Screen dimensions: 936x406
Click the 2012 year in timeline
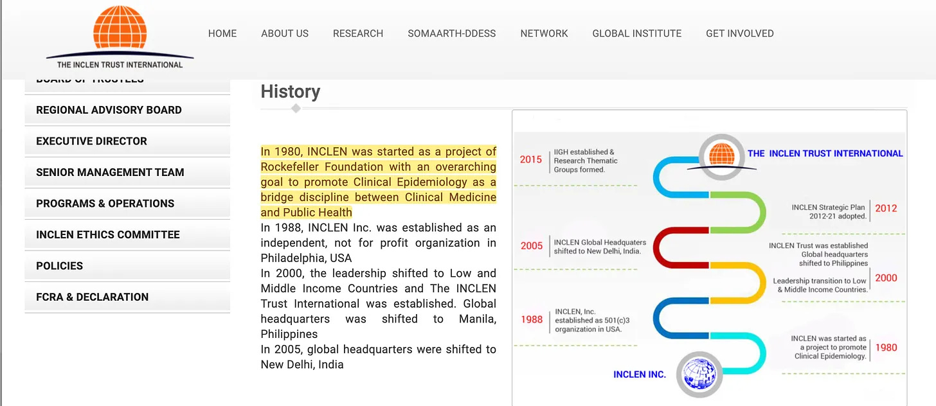tap(886, 208)
